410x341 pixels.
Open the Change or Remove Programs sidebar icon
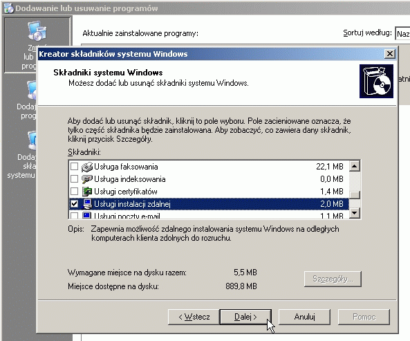click(x=37, y=31)
